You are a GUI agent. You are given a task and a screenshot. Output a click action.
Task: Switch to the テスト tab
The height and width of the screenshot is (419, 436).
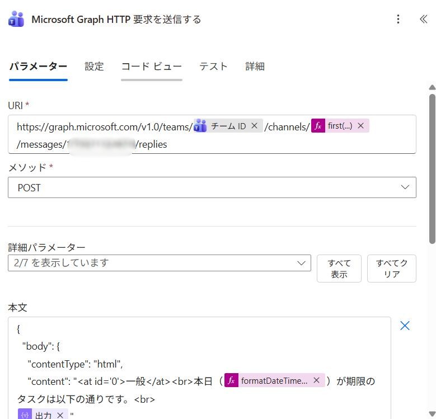coord(213,66)
